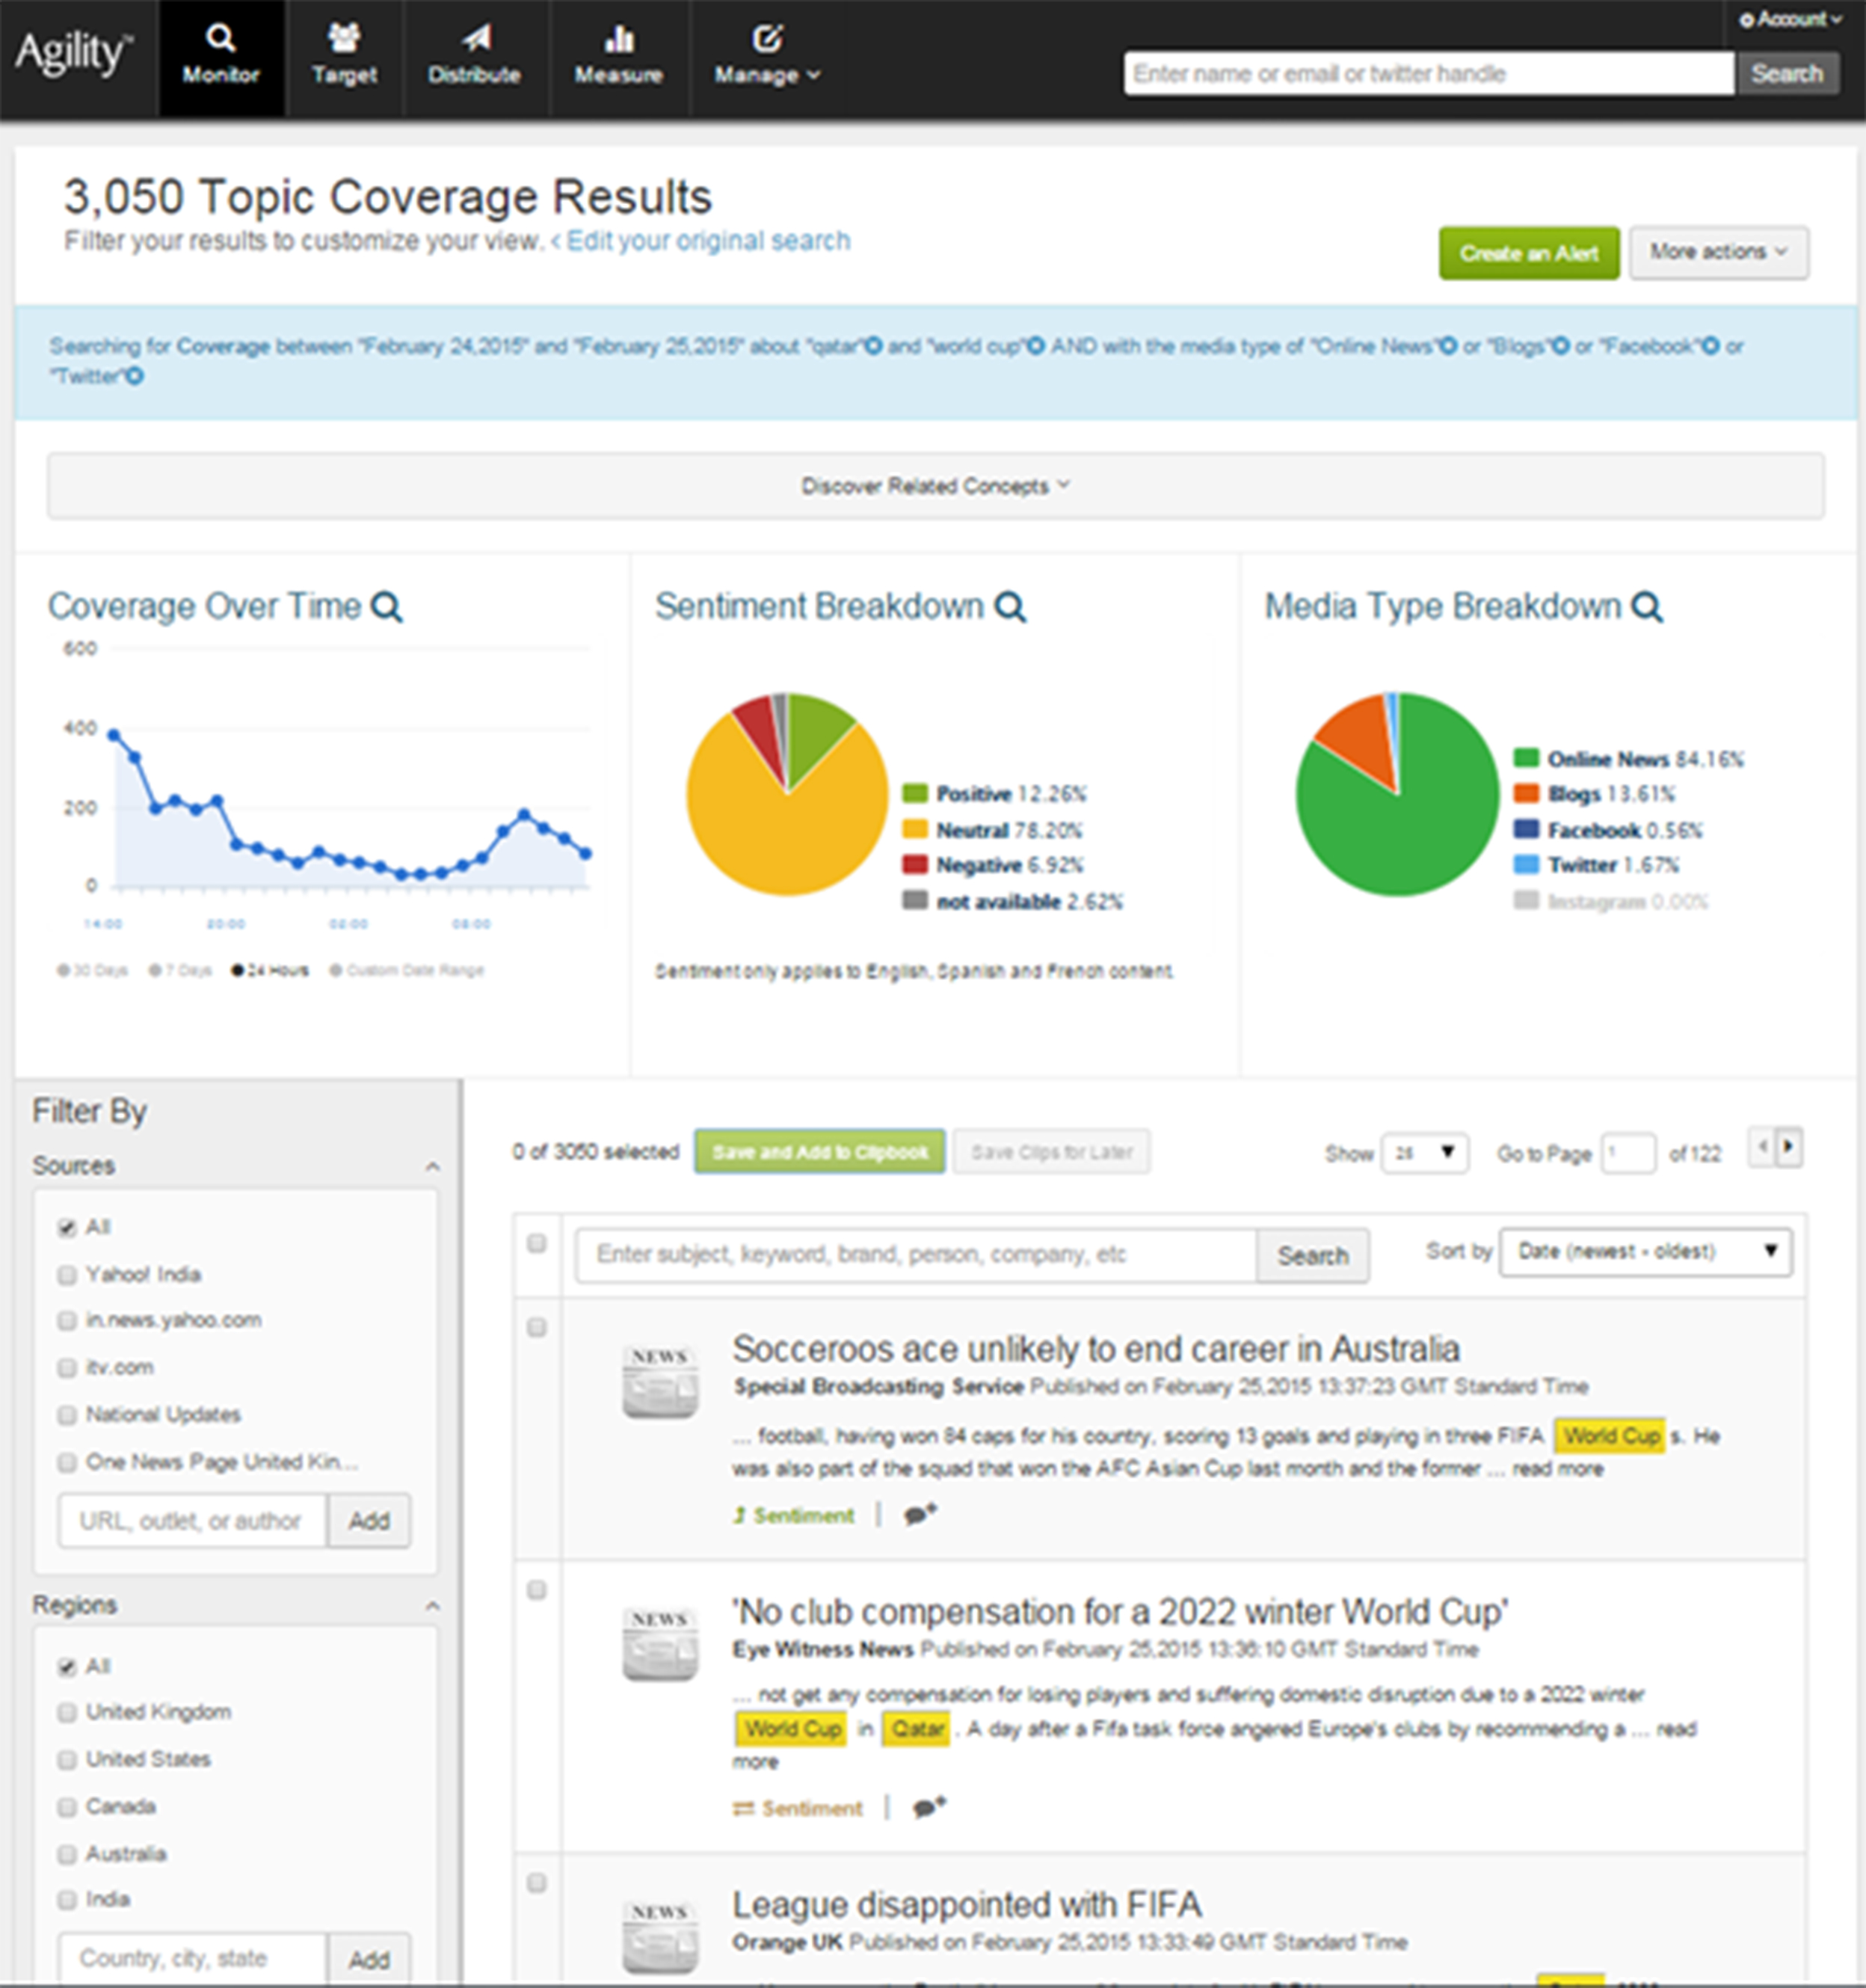Open the More actions dropdown

[1717, 252]
